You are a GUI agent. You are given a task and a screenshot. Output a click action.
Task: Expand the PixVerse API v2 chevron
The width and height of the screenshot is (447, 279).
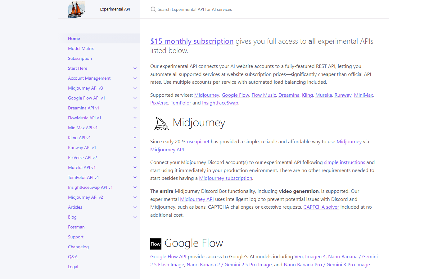point(135,157)
